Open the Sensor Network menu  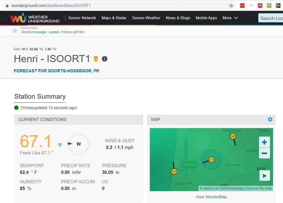(82, 18)
